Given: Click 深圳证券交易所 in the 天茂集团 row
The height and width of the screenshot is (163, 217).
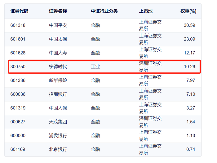Looking at the screenshot, I should (150, 122).
